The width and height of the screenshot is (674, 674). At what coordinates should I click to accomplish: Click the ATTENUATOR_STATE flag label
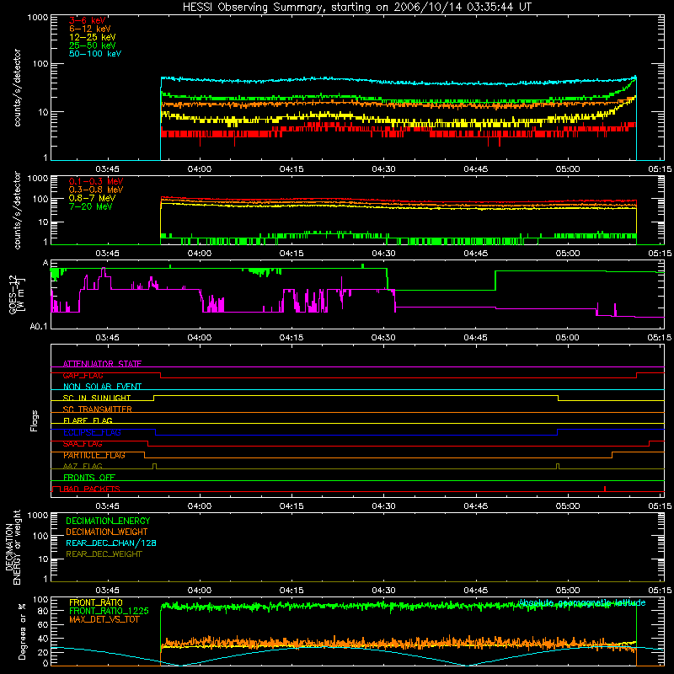102,364
